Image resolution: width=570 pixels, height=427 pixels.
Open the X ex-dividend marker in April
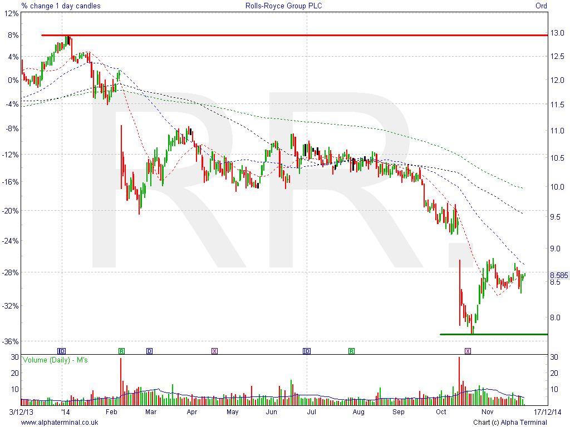tap(214, 351)
